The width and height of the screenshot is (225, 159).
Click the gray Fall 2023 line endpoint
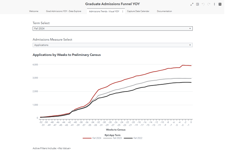point(191,78)
